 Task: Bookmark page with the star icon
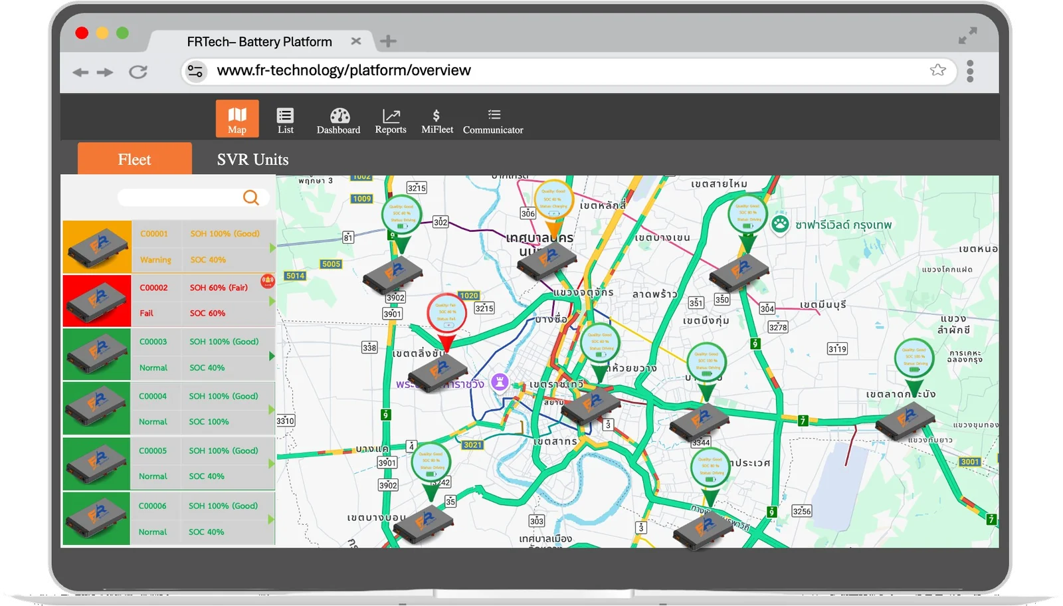pyautogui.click(x=938, y=70)
